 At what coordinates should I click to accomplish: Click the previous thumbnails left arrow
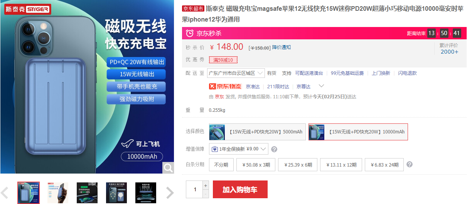point(5,192)
